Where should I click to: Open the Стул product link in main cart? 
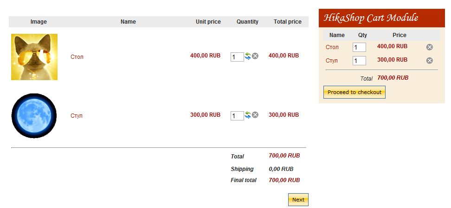[77, 116]
